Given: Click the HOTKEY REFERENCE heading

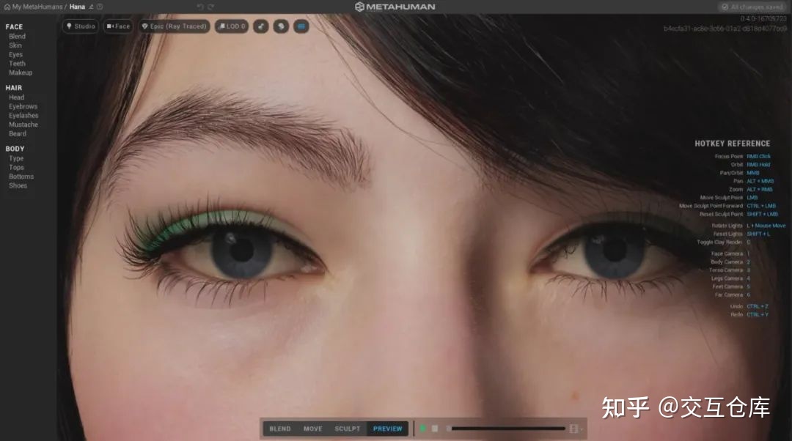Looking at the screenshot, I should coord(733,144).
